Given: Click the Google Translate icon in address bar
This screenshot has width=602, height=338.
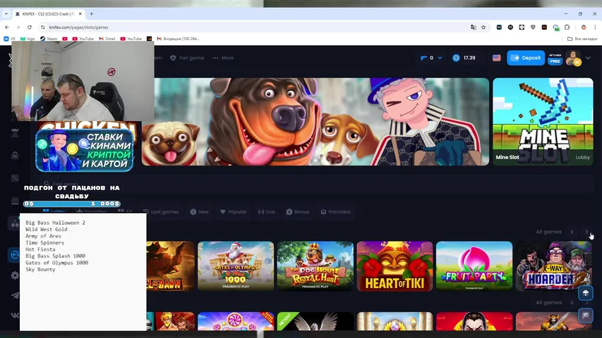Looking at the screenshot, I should click(473, 27).
